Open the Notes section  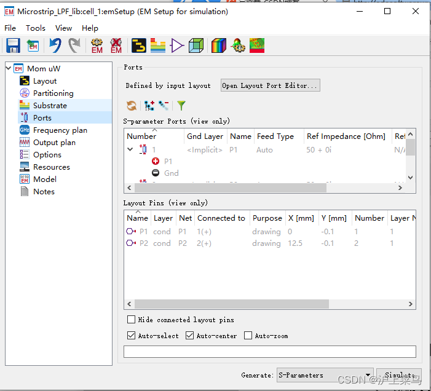click(44, 192)
